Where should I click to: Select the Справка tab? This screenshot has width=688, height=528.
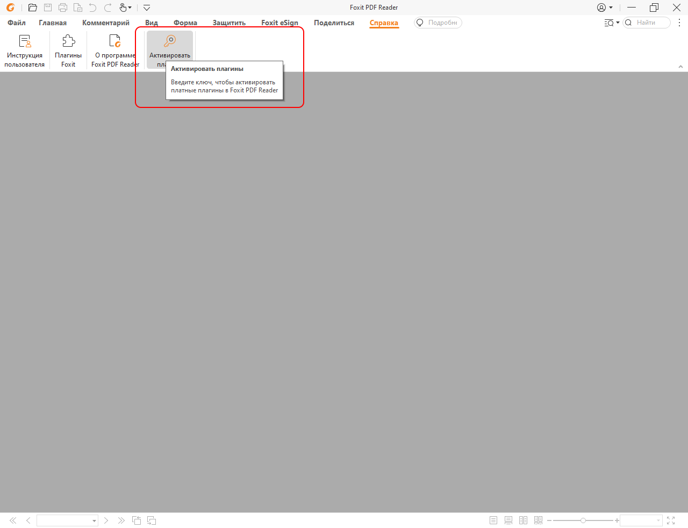click(x=384, y=23)
